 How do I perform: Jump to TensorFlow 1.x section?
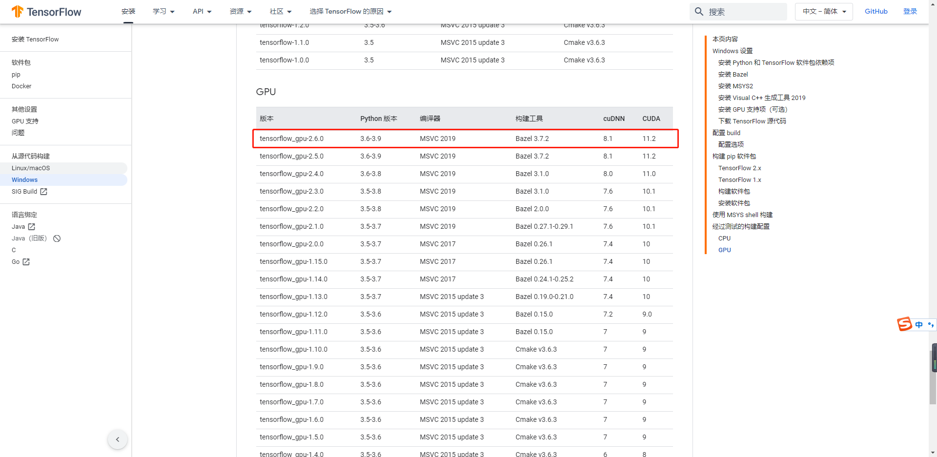739,180
